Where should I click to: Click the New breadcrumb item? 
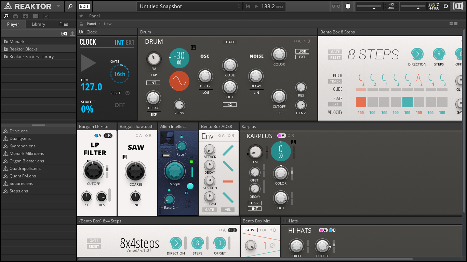coord(108,24)
